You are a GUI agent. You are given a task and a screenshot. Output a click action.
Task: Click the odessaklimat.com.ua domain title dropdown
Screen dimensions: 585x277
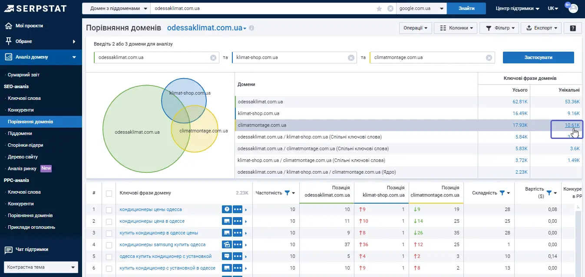tap(207, 28)
